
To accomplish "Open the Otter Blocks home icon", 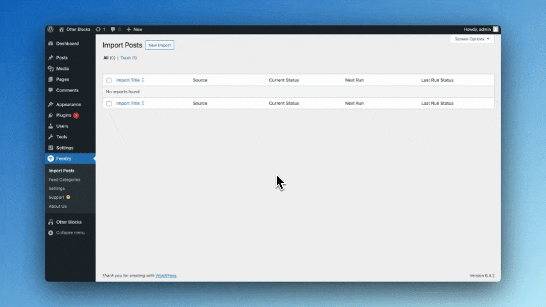I will 62,29.
